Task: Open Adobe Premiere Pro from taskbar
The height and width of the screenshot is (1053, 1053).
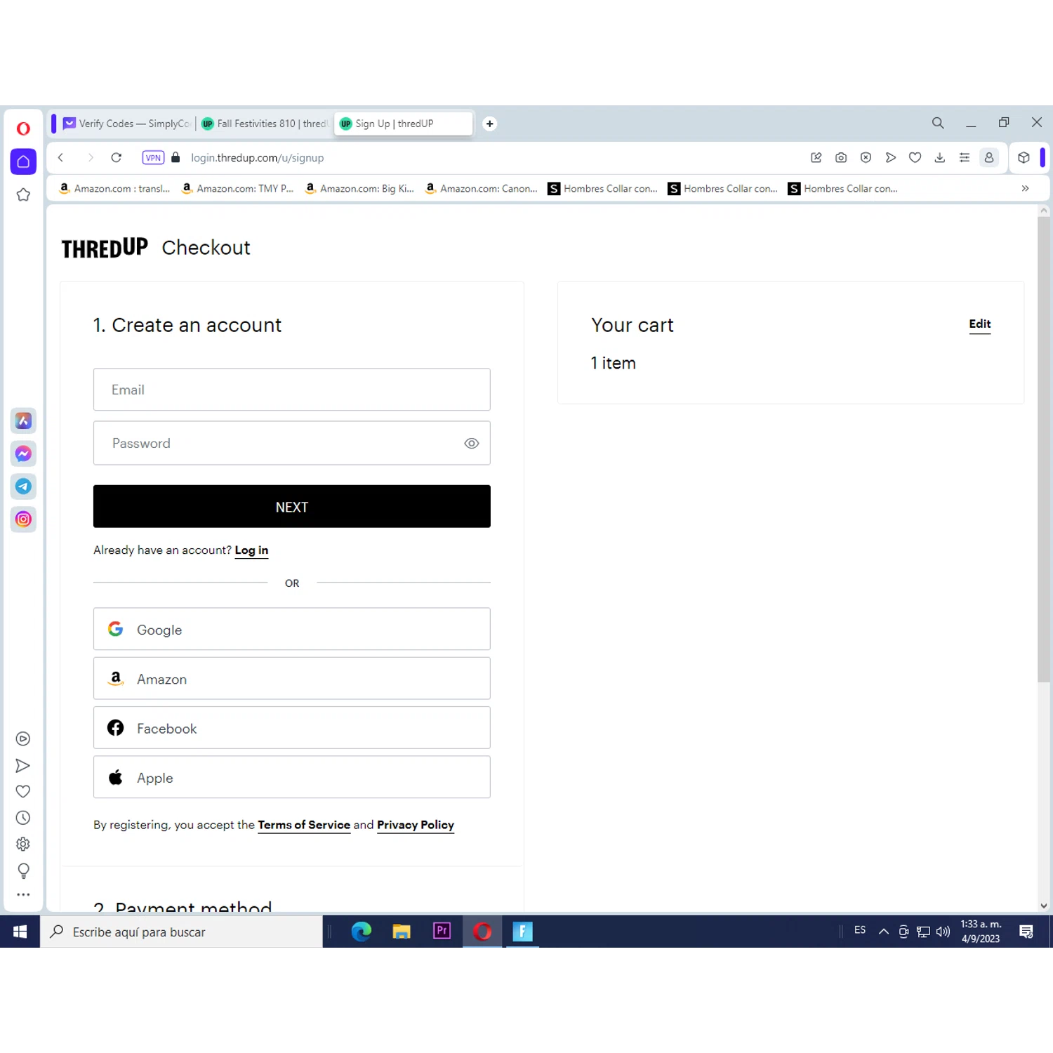Action: click(442, 932)
